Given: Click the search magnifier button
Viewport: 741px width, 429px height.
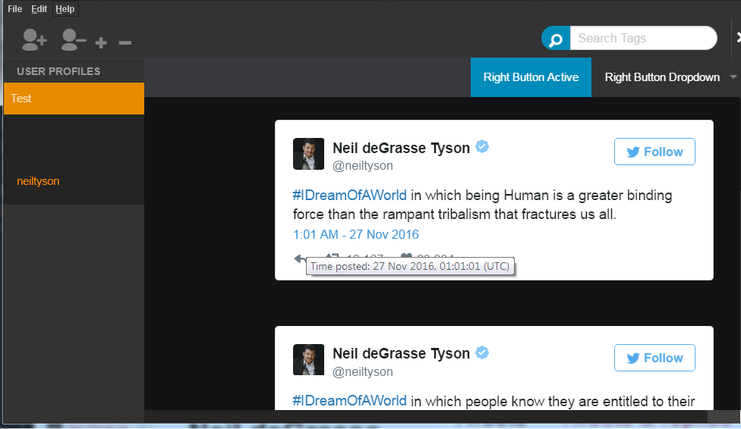Looking at the screenshot, I should 556,38.
